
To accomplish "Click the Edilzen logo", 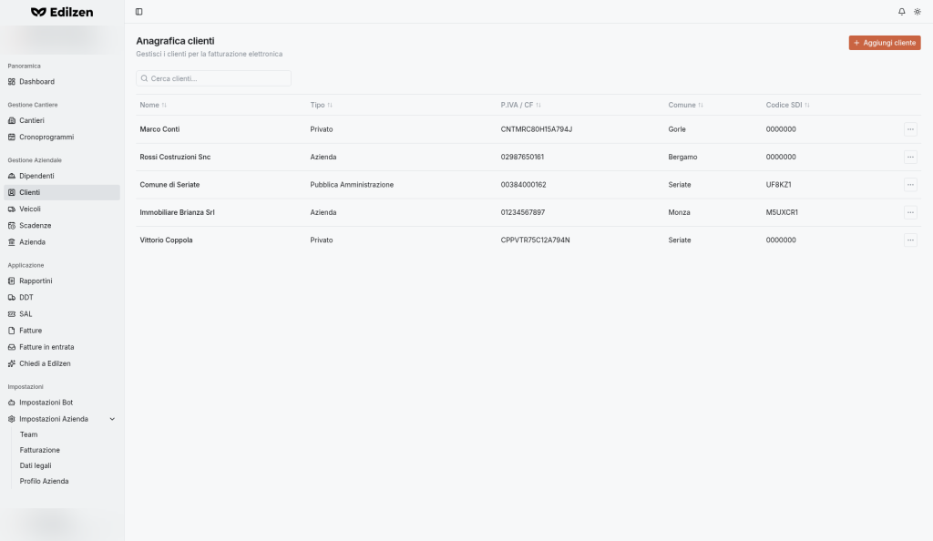I will 62,12.
